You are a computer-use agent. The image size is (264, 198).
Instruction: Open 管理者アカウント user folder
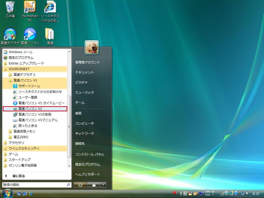point(88,62)
